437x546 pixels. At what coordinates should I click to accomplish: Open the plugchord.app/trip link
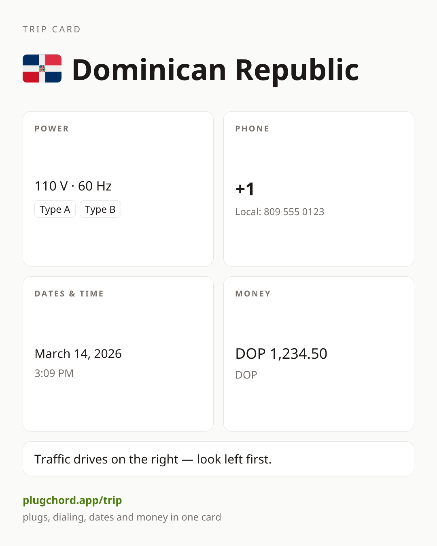coord(72,500)
